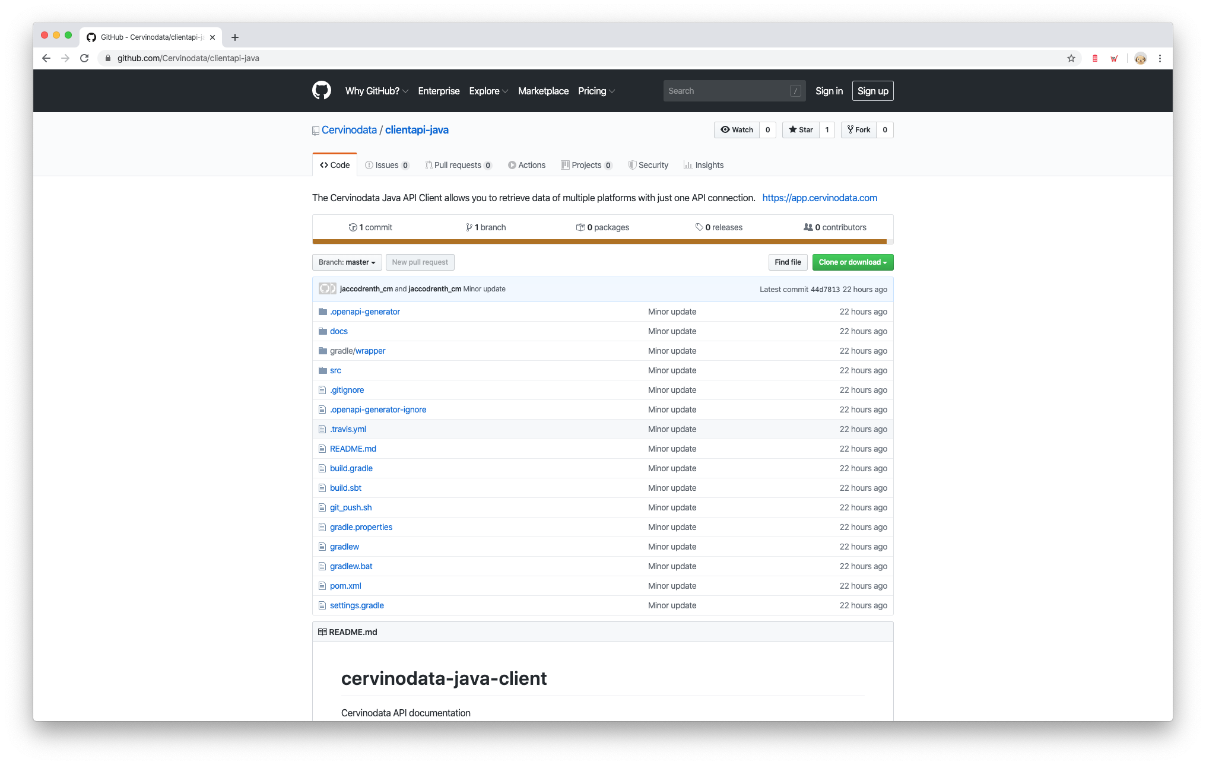The height and width of the screenshot is (765, 1206).
Task: Expand the Why GitHub? menu
Action: point(377,91)
